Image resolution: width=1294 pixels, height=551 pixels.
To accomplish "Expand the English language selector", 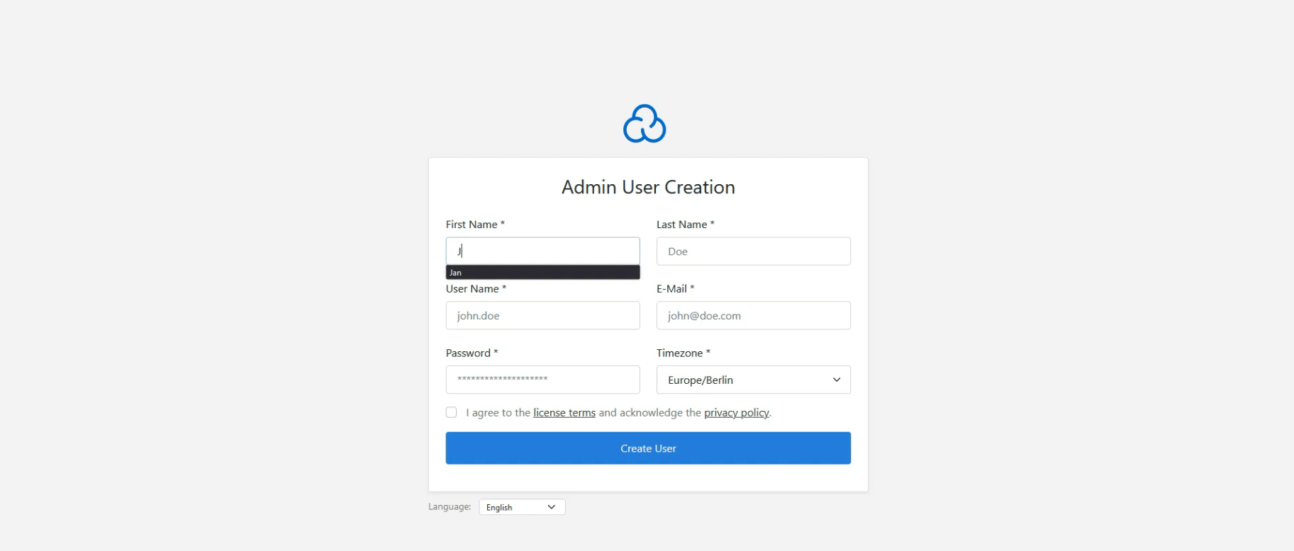I will click(522, 507).
